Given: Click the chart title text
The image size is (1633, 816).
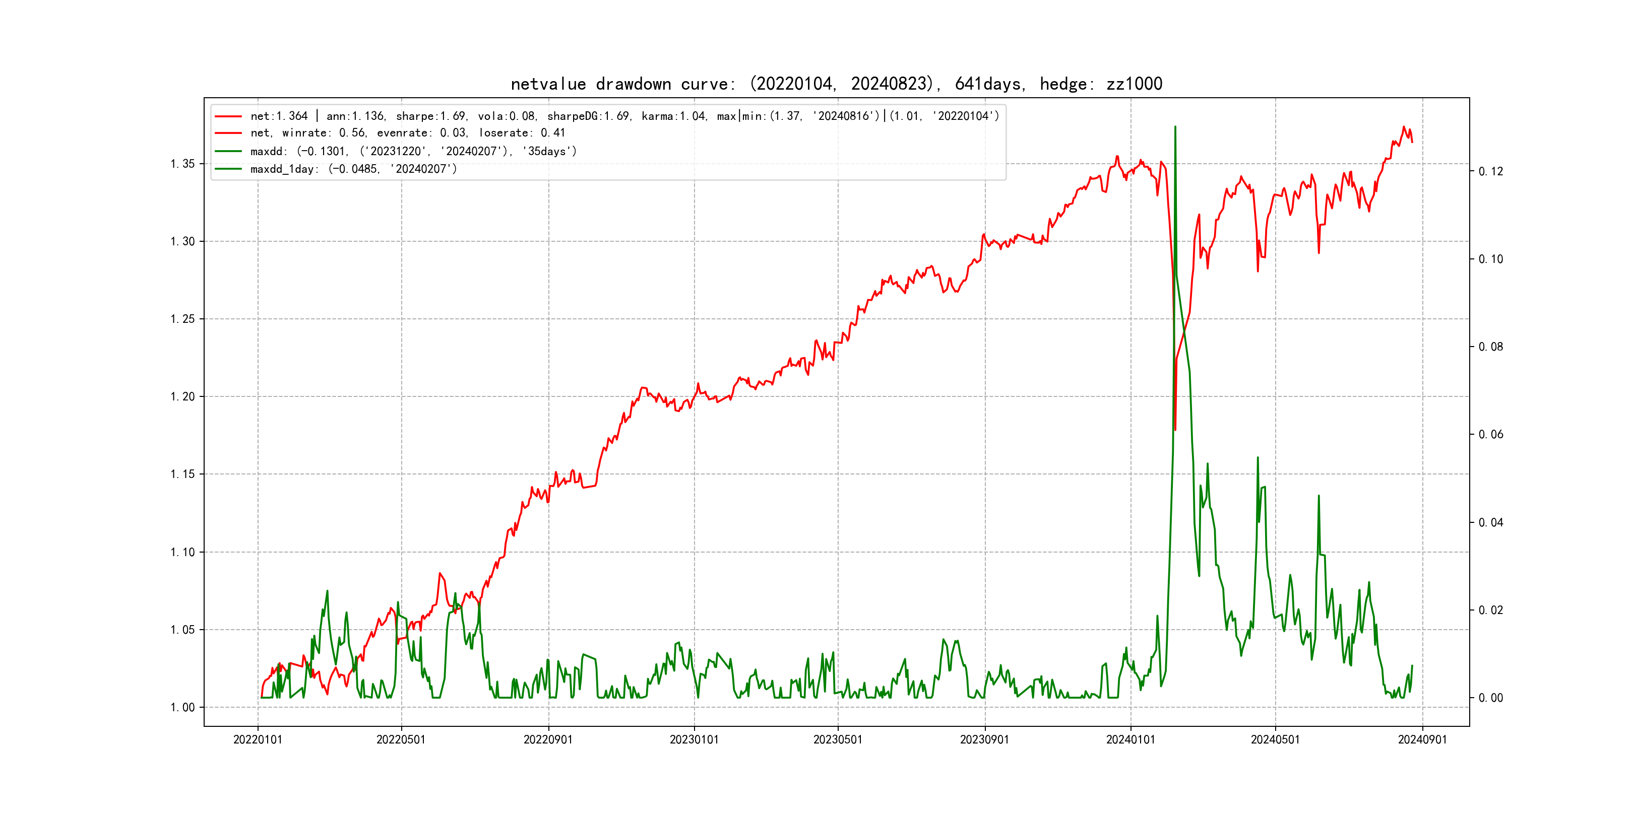Looking at the screenshot, I should 836,84.
